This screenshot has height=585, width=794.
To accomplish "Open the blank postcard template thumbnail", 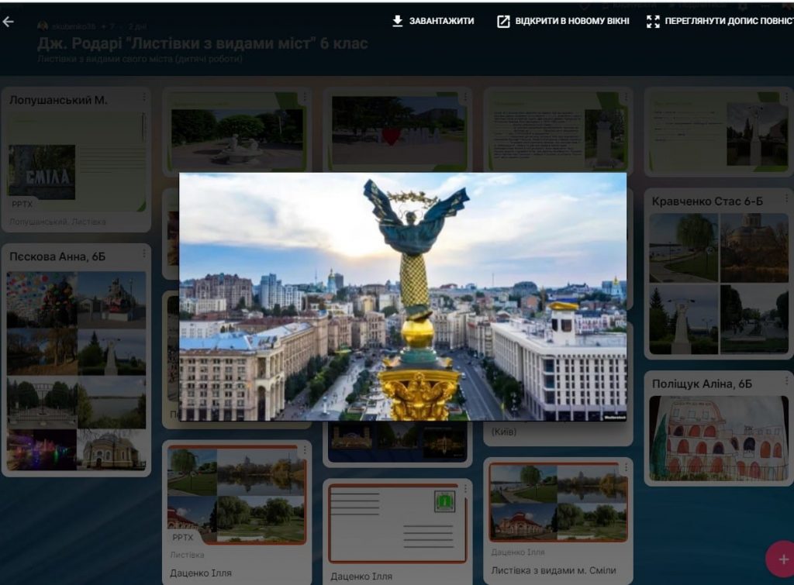I will 398,523.
